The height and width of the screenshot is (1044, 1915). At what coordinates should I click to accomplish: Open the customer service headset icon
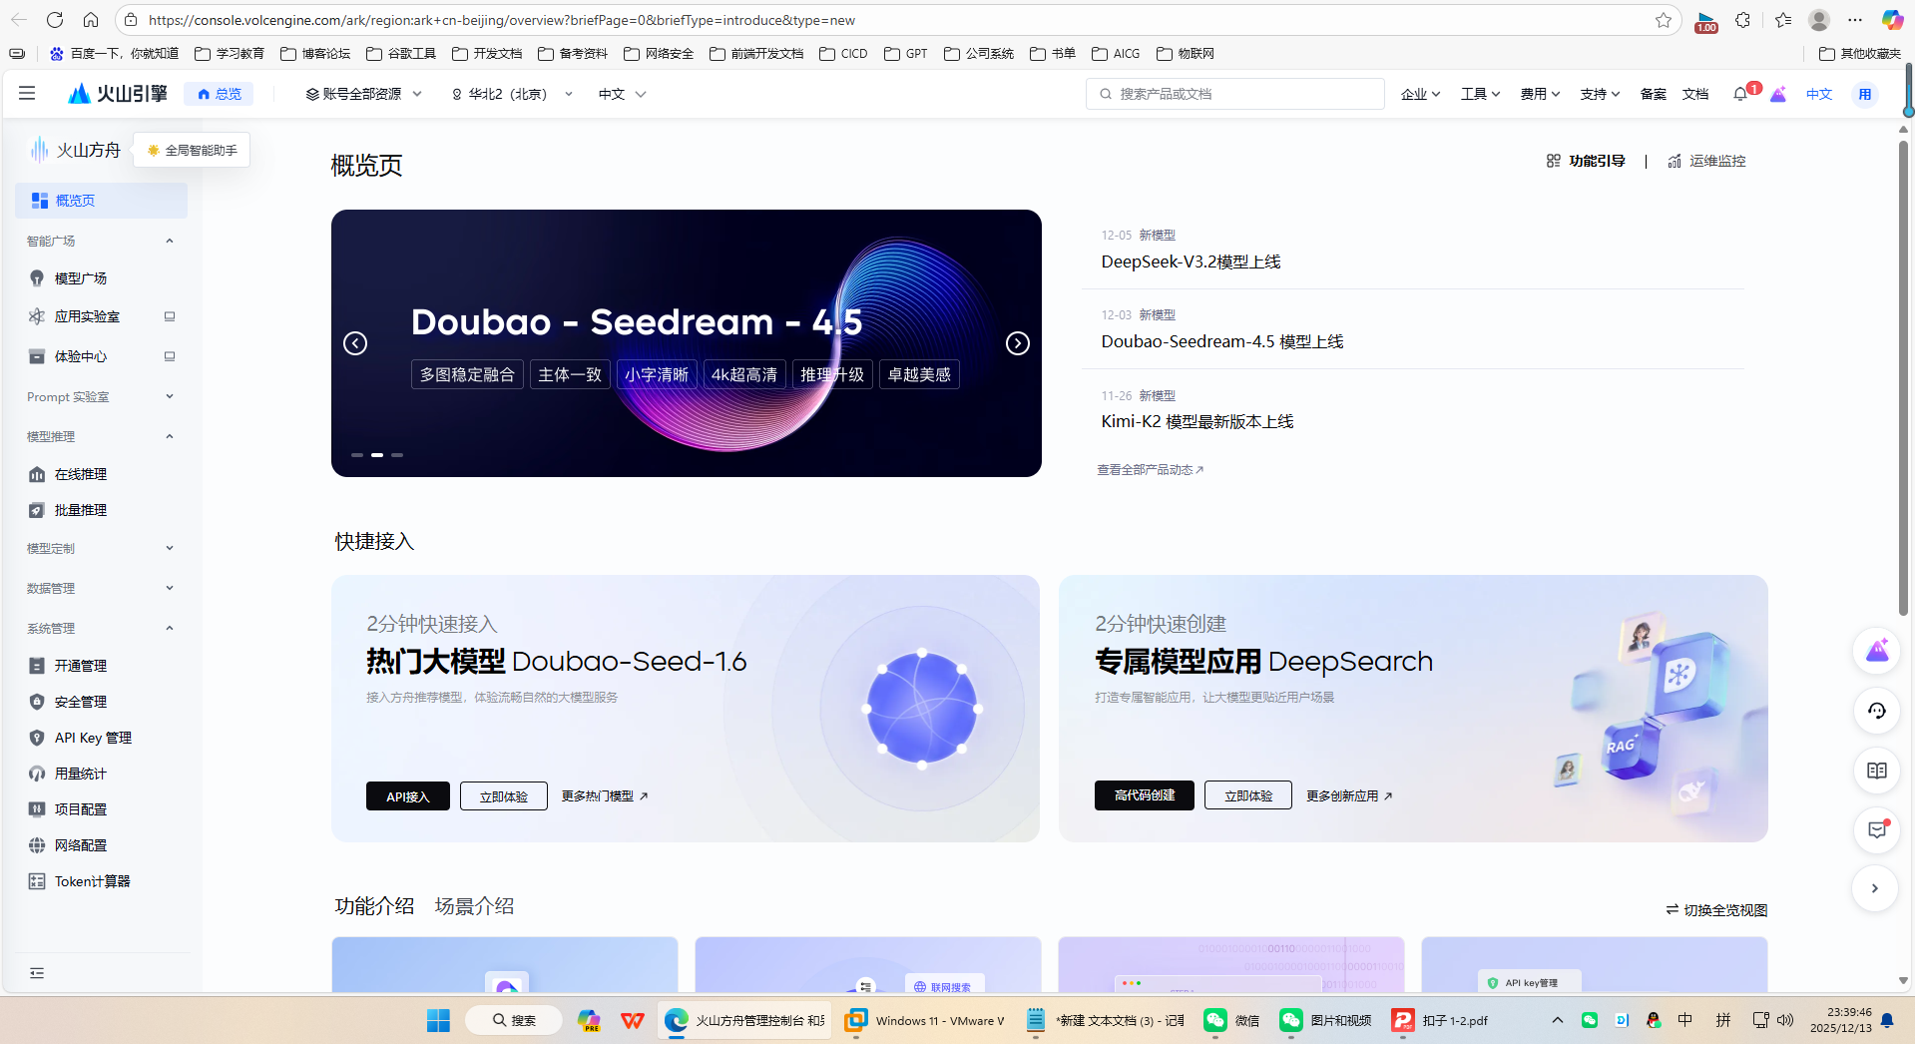point(1876,711)
